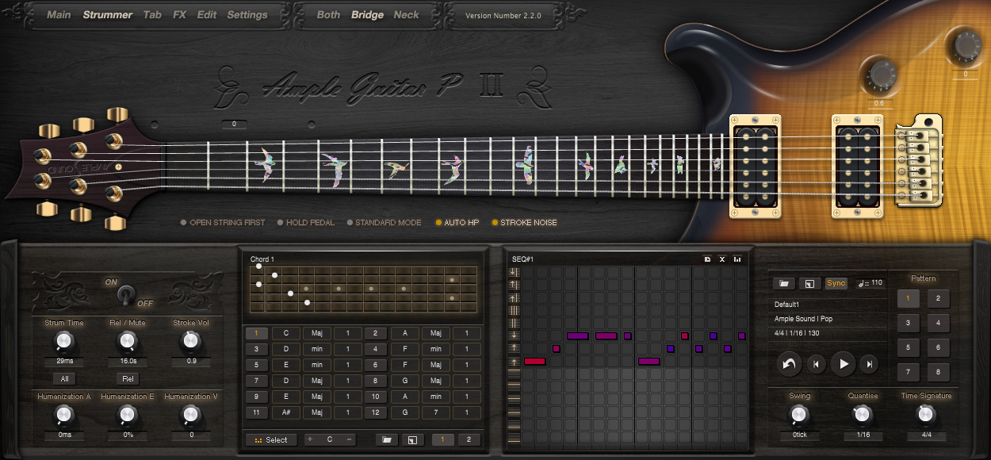Jump to previous pattern with skip-back icon

tap(816, 364)
